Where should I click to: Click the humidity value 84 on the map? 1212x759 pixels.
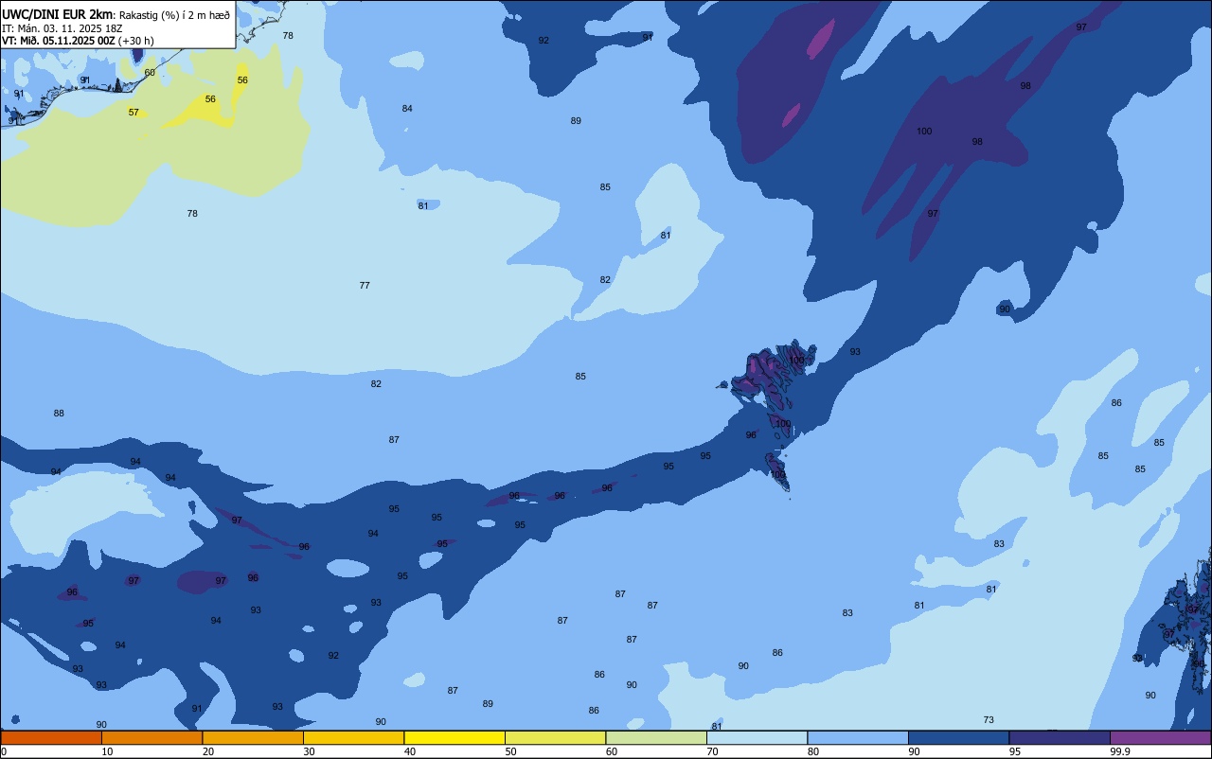(407, 109)
